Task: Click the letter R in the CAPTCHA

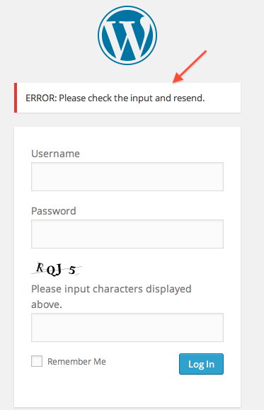Action: [40, 267]
